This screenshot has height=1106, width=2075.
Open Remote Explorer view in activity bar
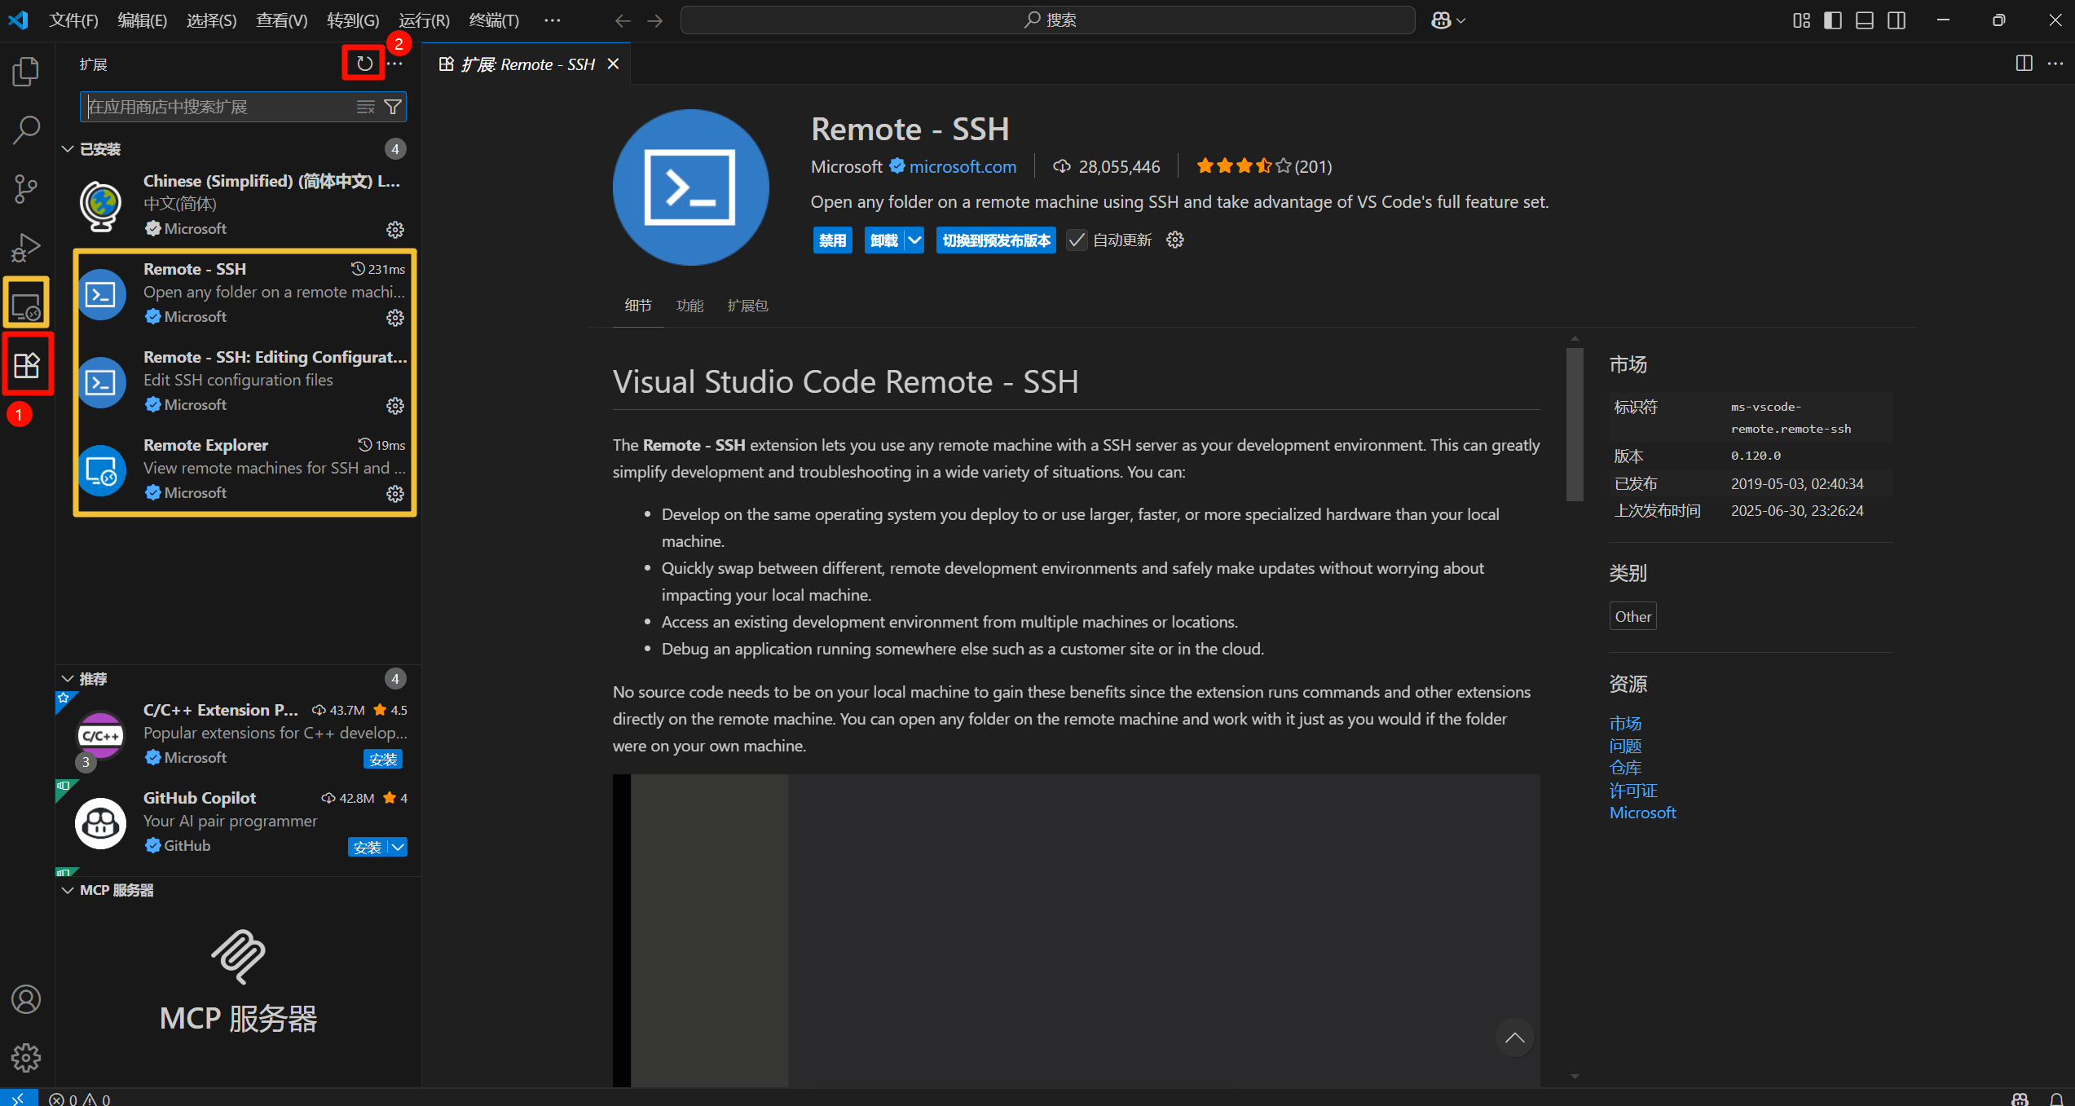point(26,305)
